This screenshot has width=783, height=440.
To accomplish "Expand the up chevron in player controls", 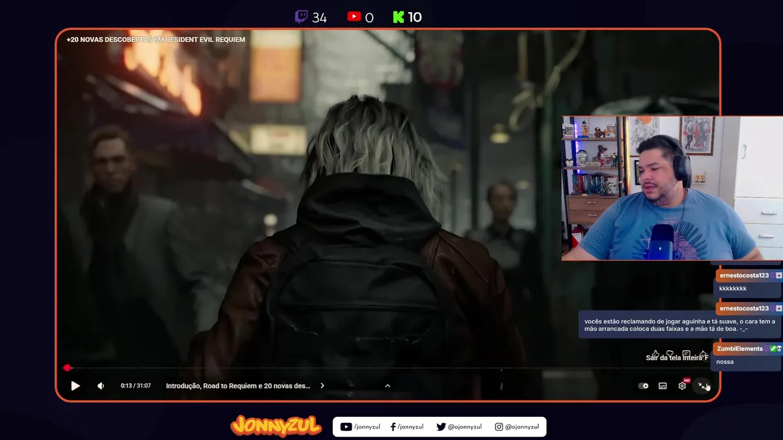I will 387,386.
